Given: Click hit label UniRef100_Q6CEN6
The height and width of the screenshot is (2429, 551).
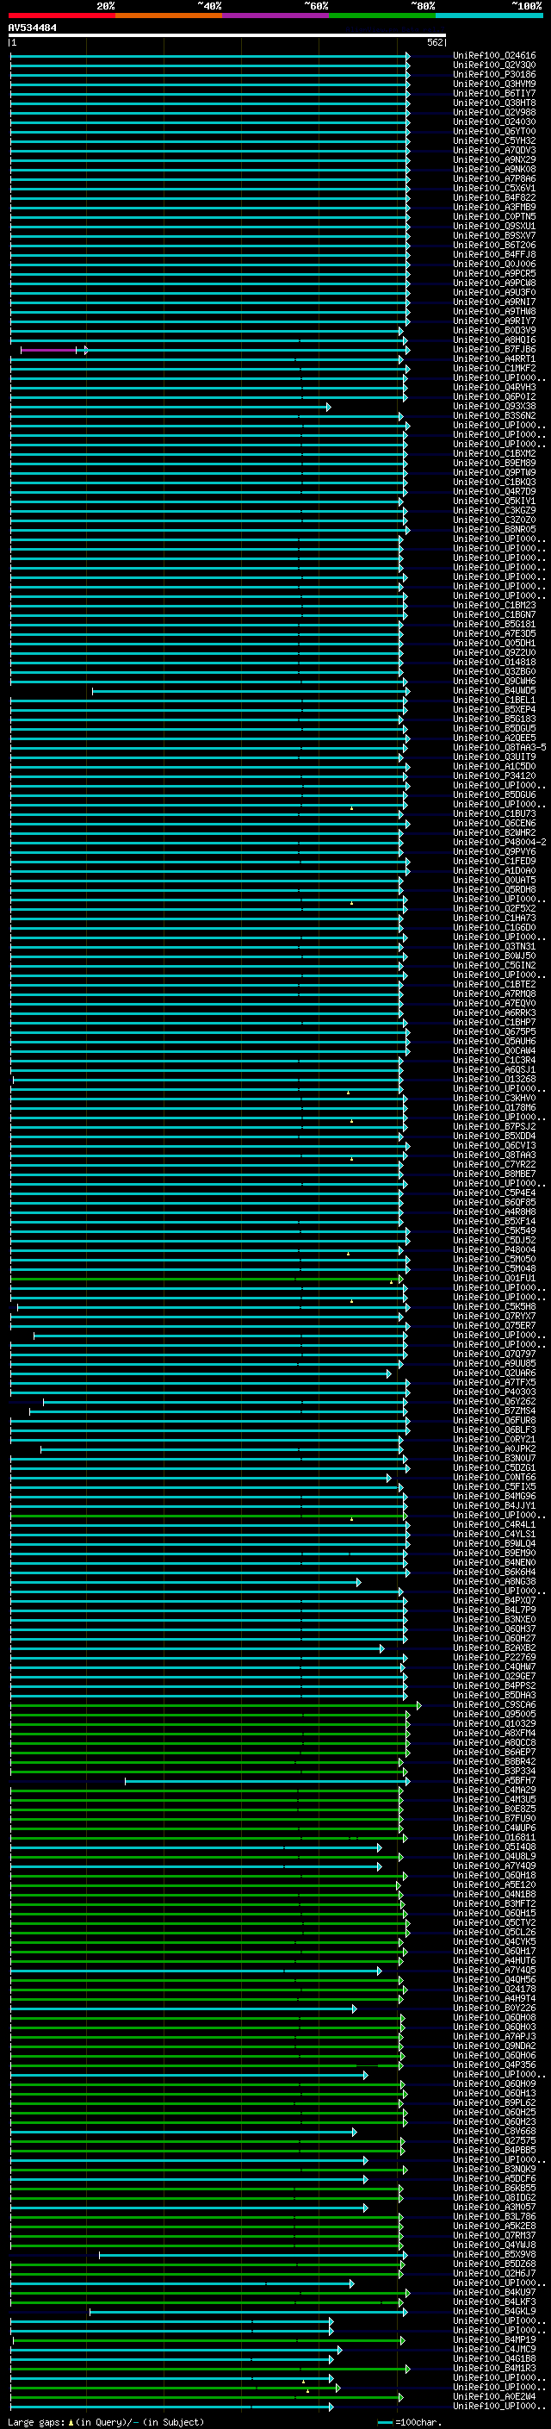Looking at the screenshot, I should 494,824.
